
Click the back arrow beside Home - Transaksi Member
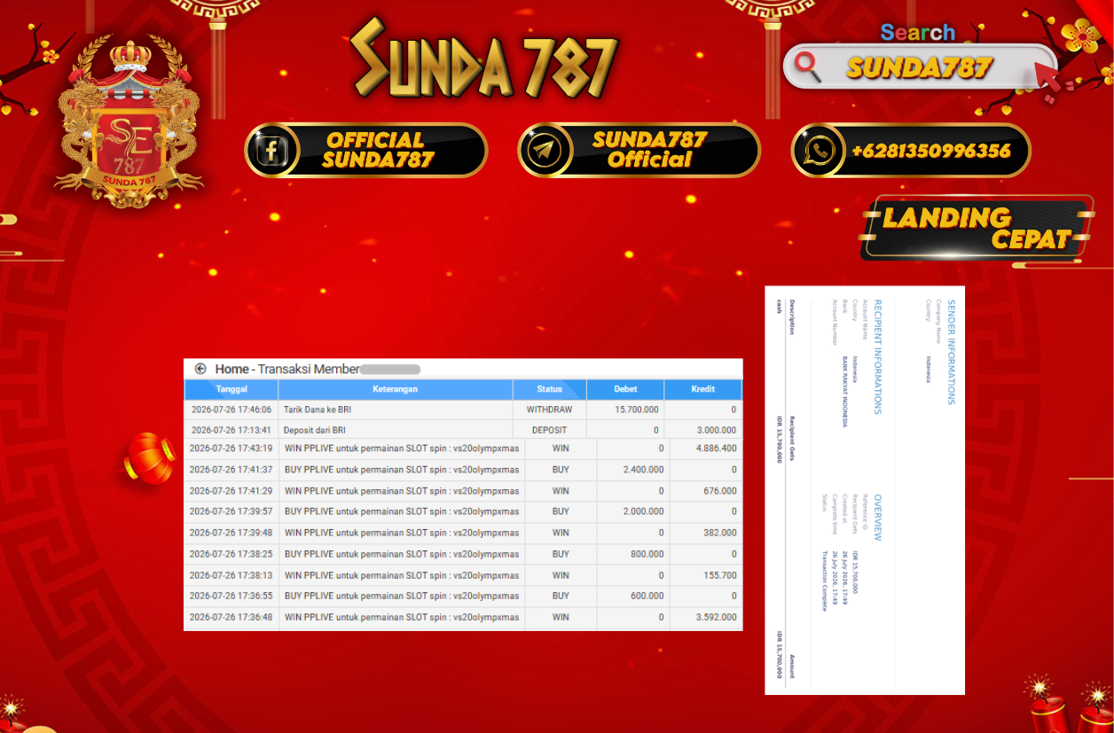pos(200,369)
